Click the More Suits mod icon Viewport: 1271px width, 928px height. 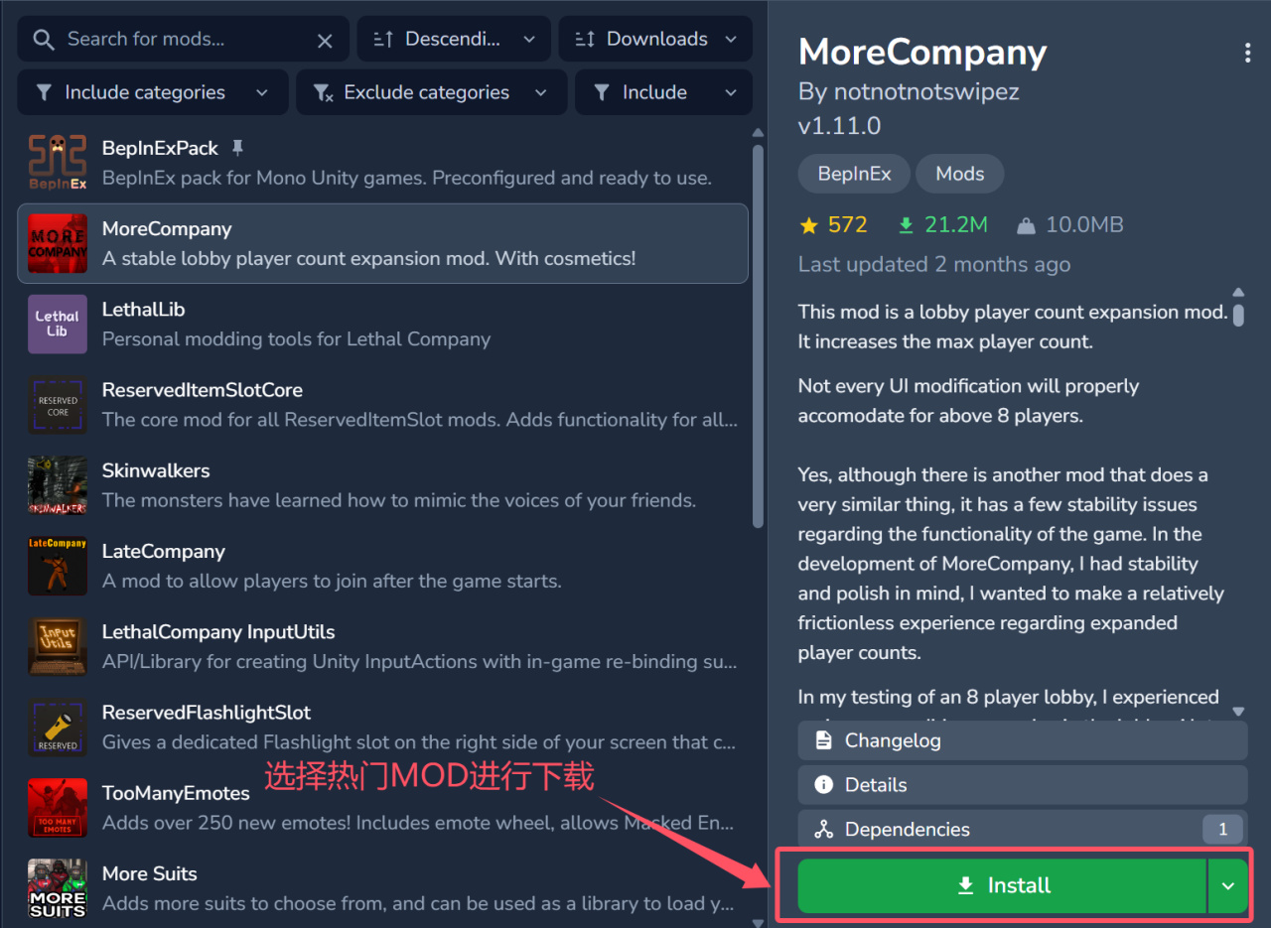58,888
